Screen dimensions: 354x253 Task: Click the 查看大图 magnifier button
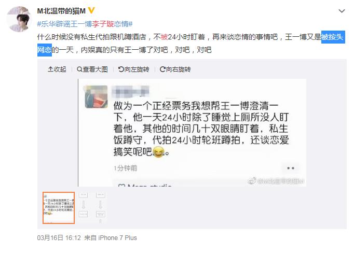(x=92, y=69)
